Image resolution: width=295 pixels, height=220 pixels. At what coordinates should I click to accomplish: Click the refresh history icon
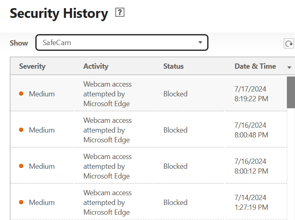click(289, 44)
